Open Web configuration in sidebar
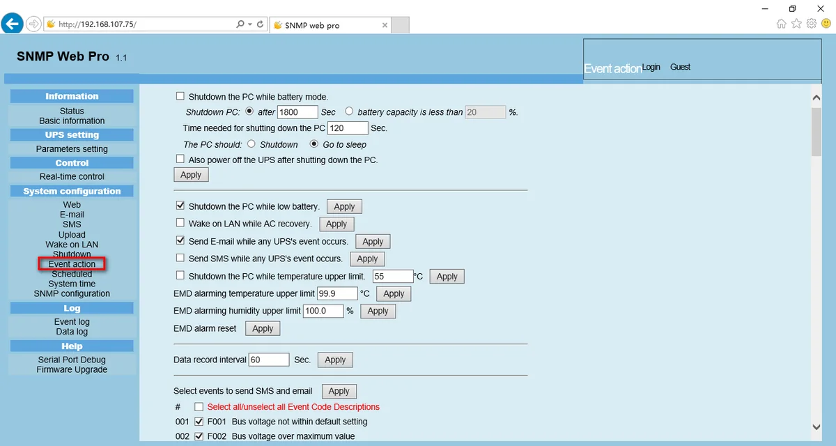 (72, 205)
